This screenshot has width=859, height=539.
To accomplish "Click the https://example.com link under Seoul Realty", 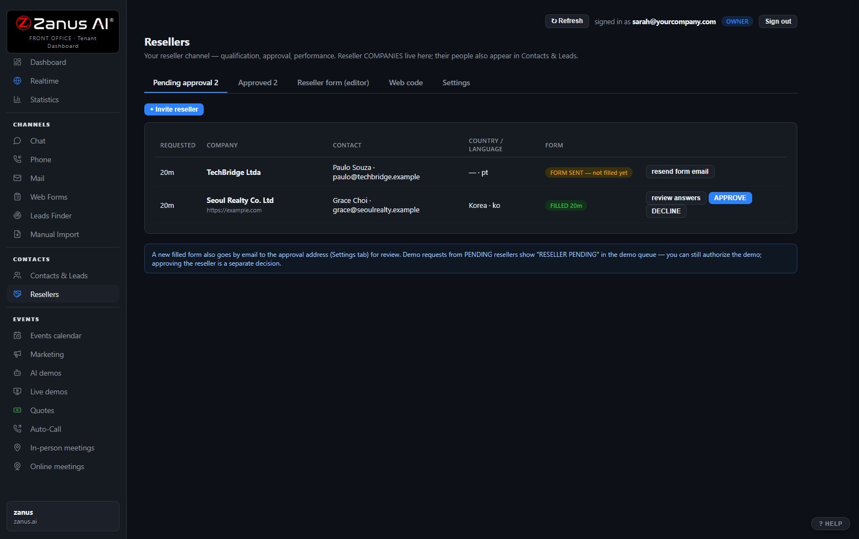I will [x=234, y=210].
